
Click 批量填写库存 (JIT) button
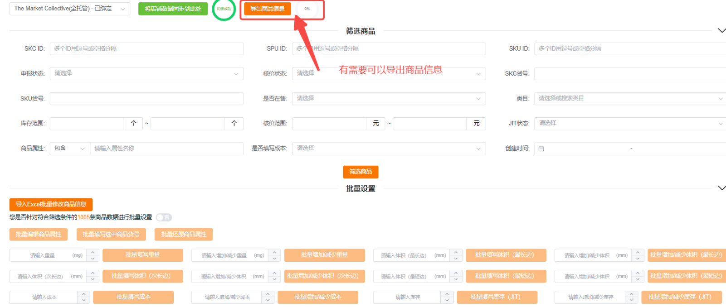(497, 297)
